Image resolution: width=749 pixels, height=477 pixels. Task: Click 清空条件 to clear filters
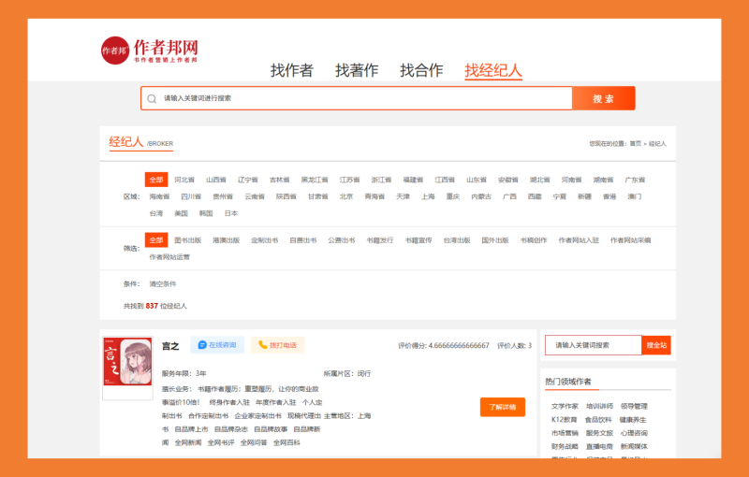point(163,283)
